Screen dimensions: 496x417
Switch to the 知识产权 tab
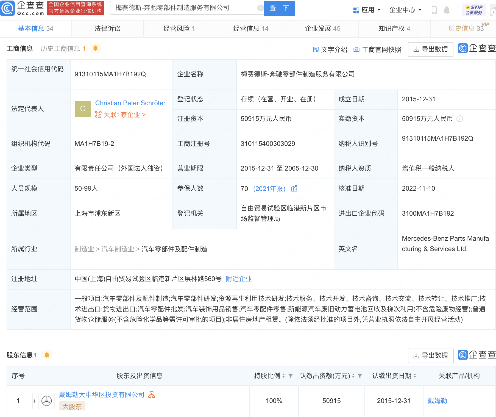(x=394, y=29)
